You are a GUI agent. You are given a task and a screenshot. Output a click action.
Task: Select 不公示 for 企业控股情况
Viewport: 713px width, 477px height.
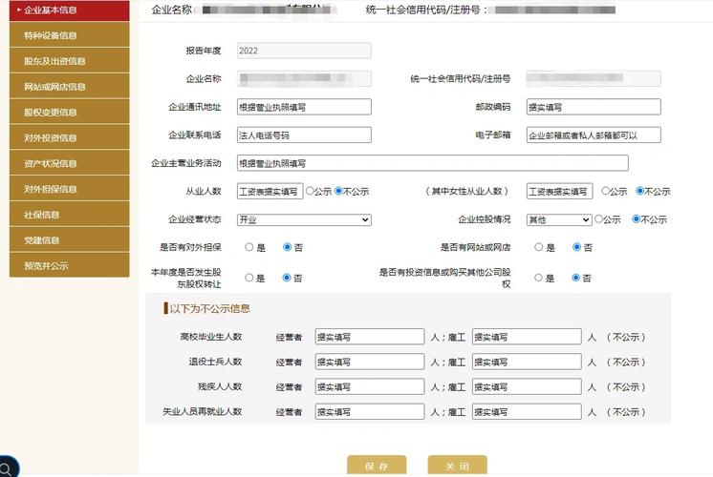tap(637, 219)
